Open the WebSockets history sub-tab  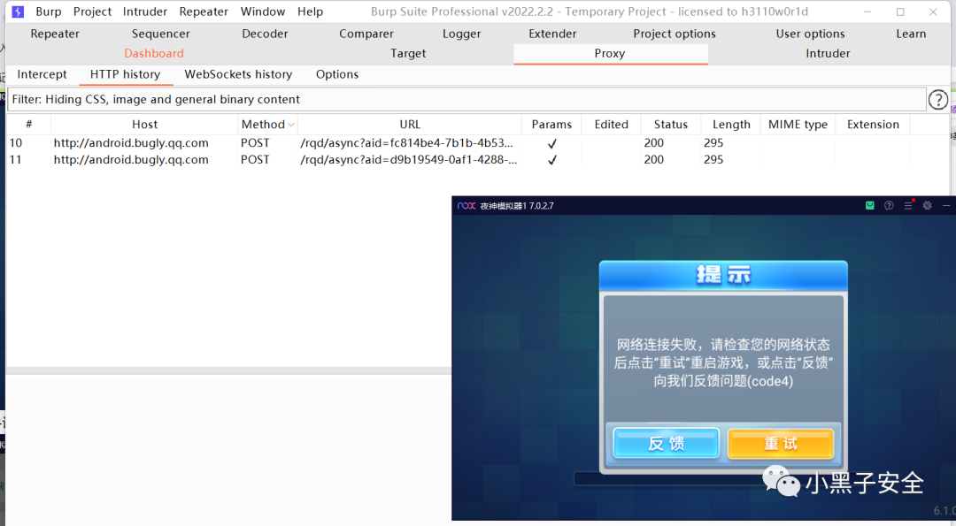tap(238, 74)
